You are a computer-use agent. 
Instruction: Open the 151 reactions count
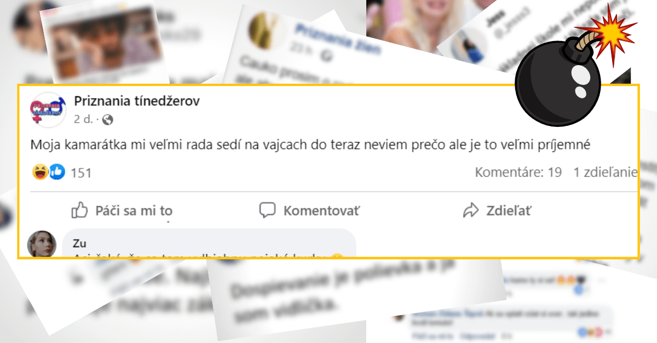[81, 173]
